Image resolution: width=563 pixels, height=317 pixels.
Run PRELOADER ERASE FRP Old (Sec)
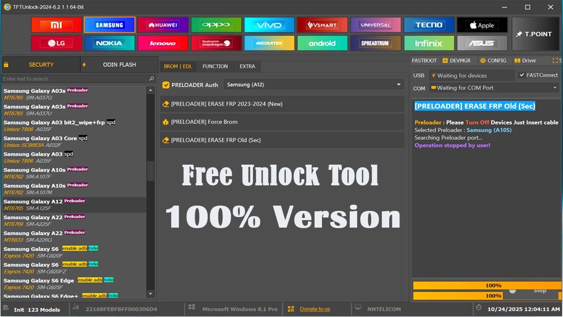click(x=282, y=140)
